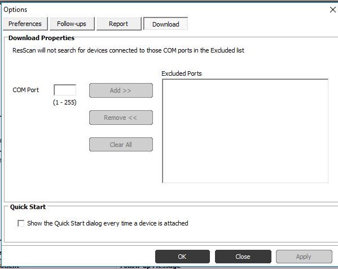Confirm settings with the OK button
Image resolution: width=338 pixels, height=269 pixels.
(182, 257)
